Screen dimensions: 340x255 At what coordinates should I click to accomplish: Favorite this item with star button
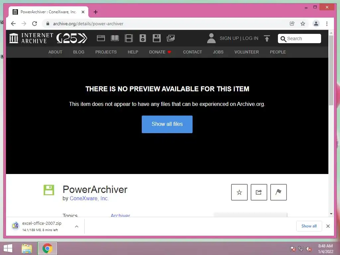[x=239, y=192]
